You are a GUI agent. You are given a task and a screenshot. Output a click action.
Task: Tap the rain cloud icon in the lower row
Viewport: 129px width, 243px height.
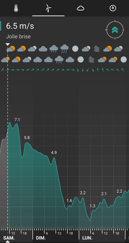tap(59, 60)
